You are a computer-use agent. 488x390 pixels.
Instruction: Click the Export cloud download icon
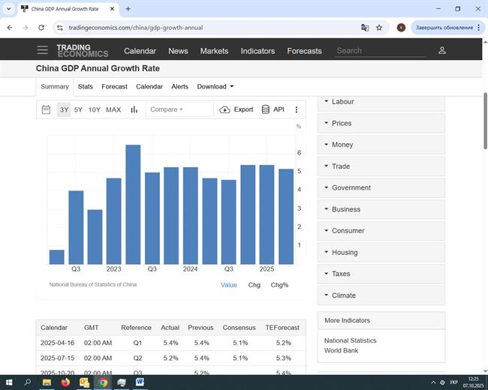225,109
